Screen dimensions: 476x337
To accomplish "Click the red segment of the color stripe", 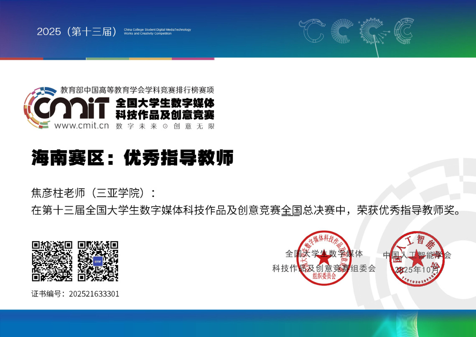I will [21, 59].
